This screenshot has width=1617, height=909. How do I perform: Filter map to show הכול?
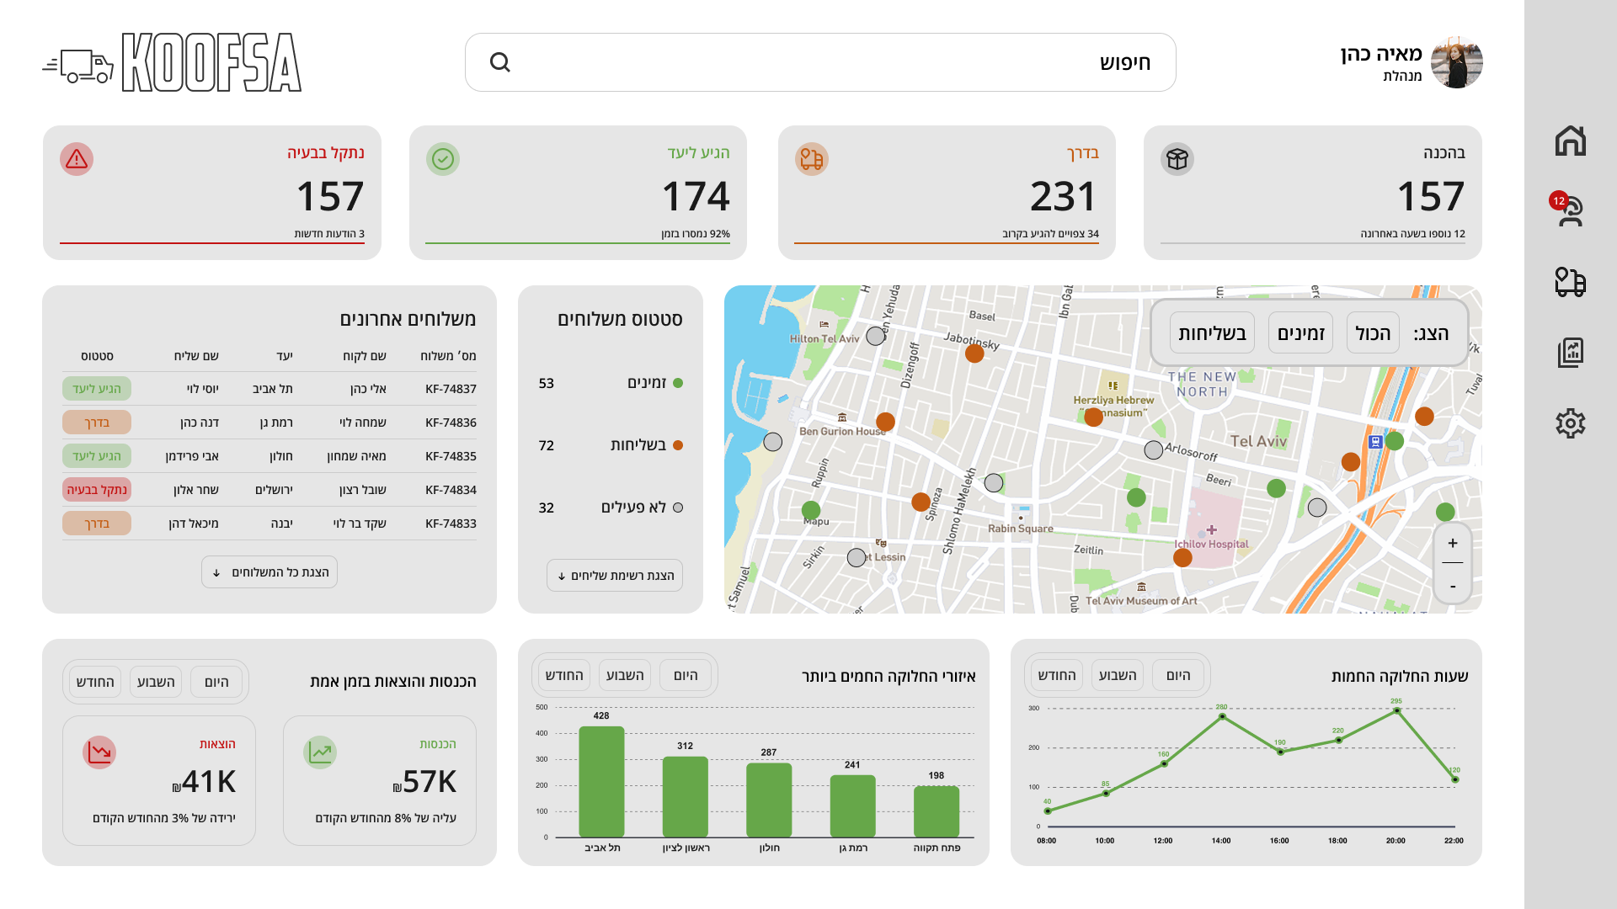pyautogui.click(x=1373, y=333)
